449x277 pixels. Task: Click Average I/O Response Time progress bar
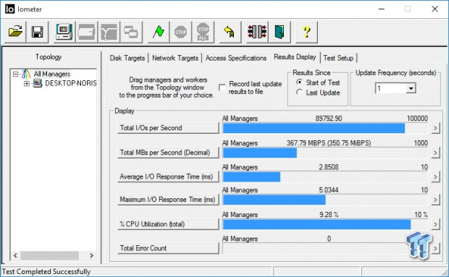(326, 177)
